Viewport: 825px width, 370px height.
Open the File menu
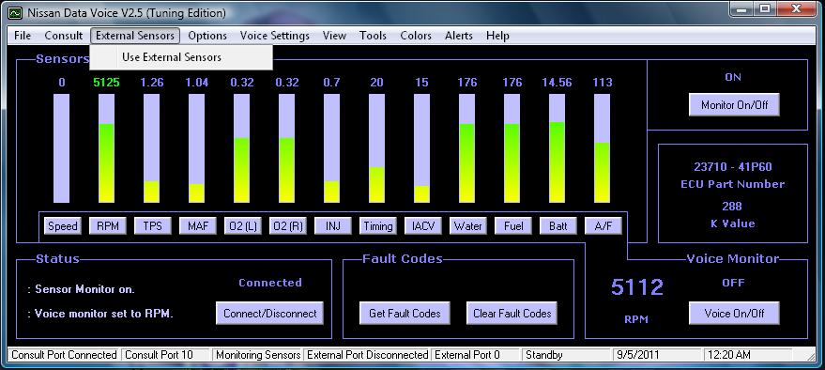tap(23, 36)
